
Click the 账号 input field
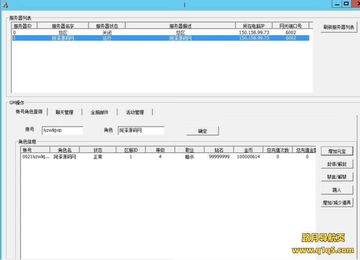click(x=62, y=131)
